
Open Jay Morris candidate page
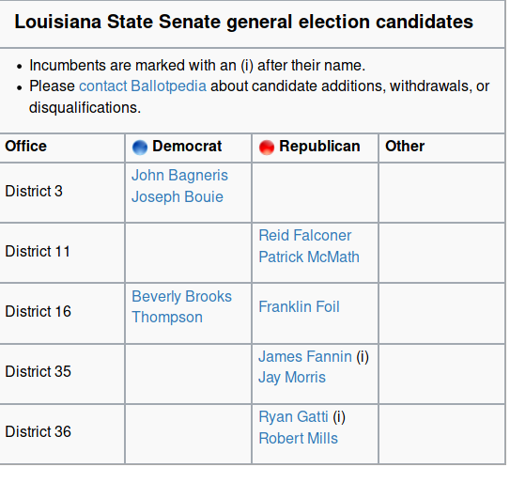tap(292, 378)
